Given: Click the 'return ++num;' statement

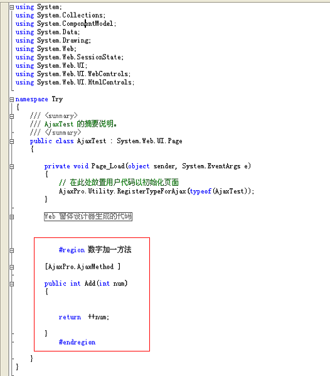Looking at the screenshot, I should (x=84, y=317).
